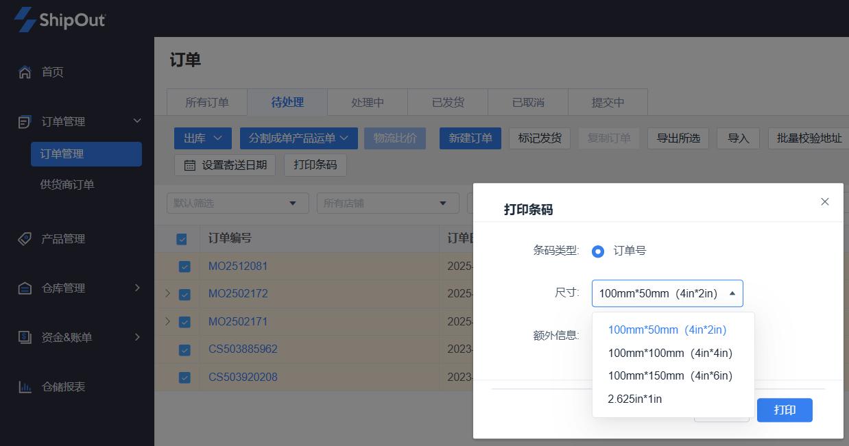Click the 设置寄送日期 calendar button
Image resolution: width=849 pixels, height=446 pixels.
click(x=226, y=165)
